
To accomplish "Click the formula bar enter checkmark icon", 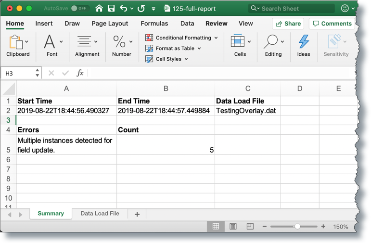I will [x=65, y=73].
